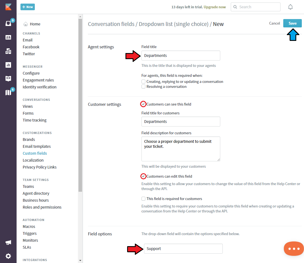Toggle Customers can edit this field
Viewport: 304px width, 263px height.
[143, 176]
